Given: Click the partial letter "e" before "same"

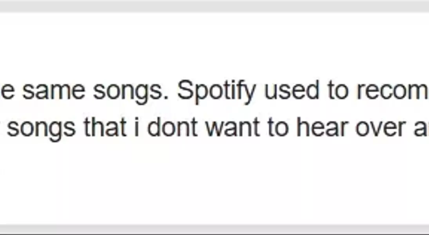Looking at the screenshot, I should [7, 91].
